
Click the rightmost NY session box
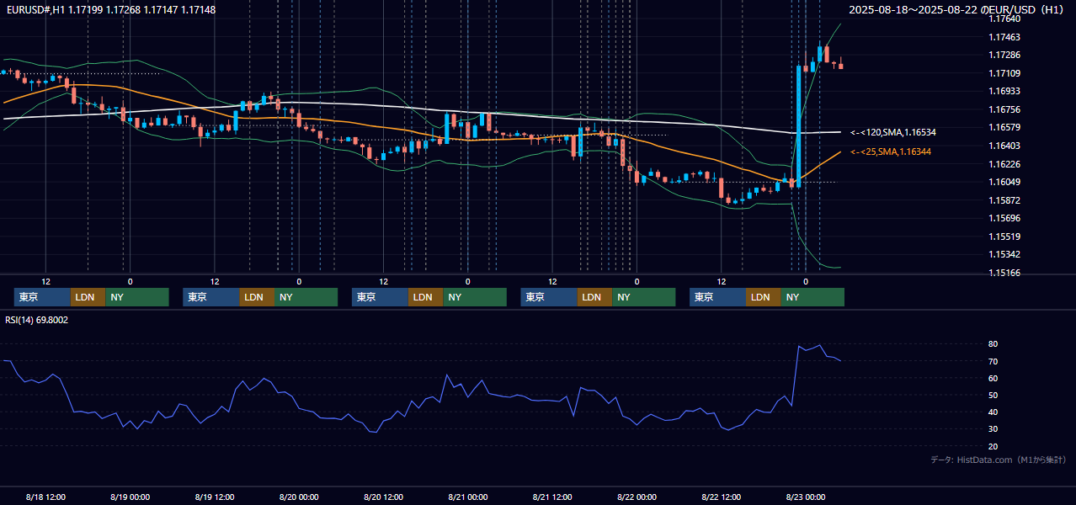[812, 297]
